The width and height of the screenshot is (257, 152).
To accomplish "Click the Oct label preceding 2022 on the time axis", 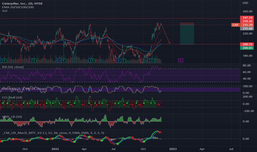I will click(x=25, y=149).
